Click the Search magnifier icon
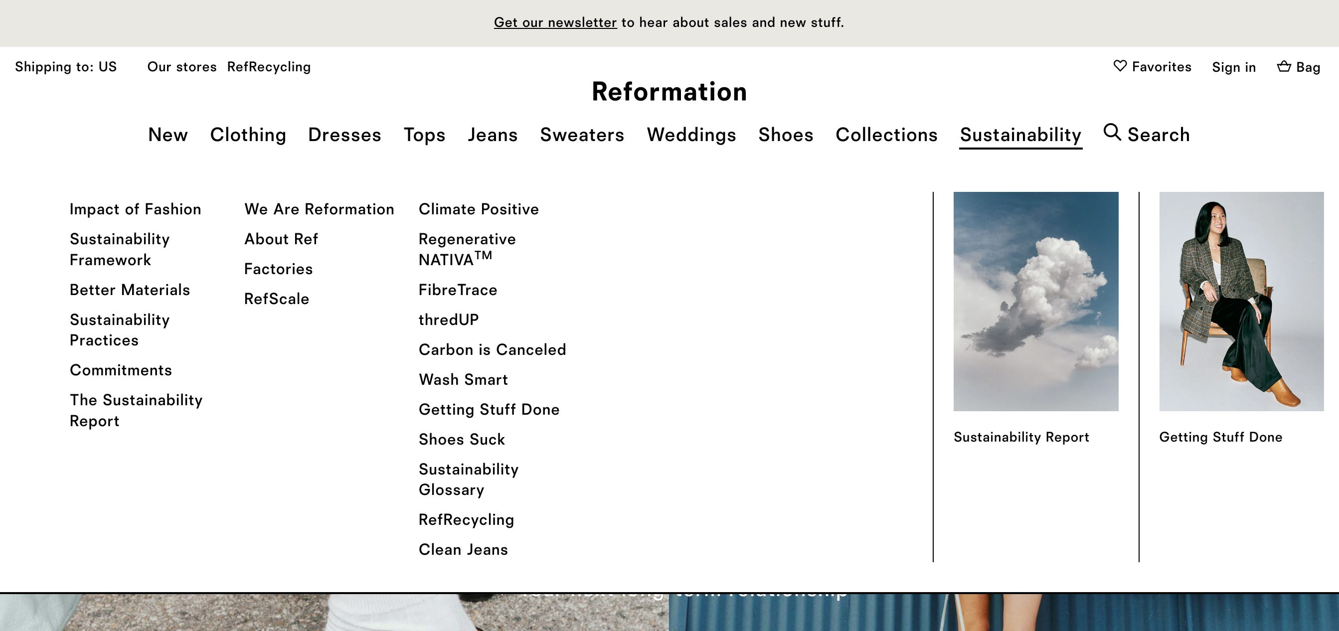The width and height of the screenshot is (1339, 631). (x=1112, y=132)
